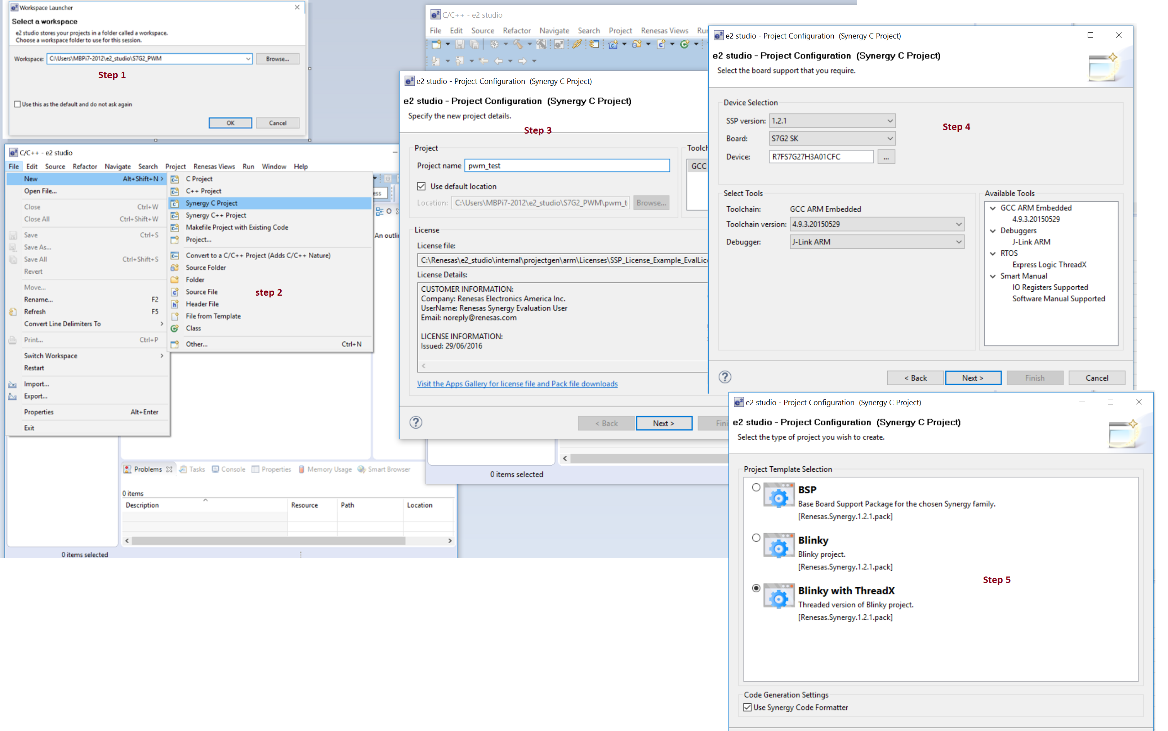Click the Save All toolbar icon
The width and height of the screenshot is (1168, 731).
[x=474, y=45]
